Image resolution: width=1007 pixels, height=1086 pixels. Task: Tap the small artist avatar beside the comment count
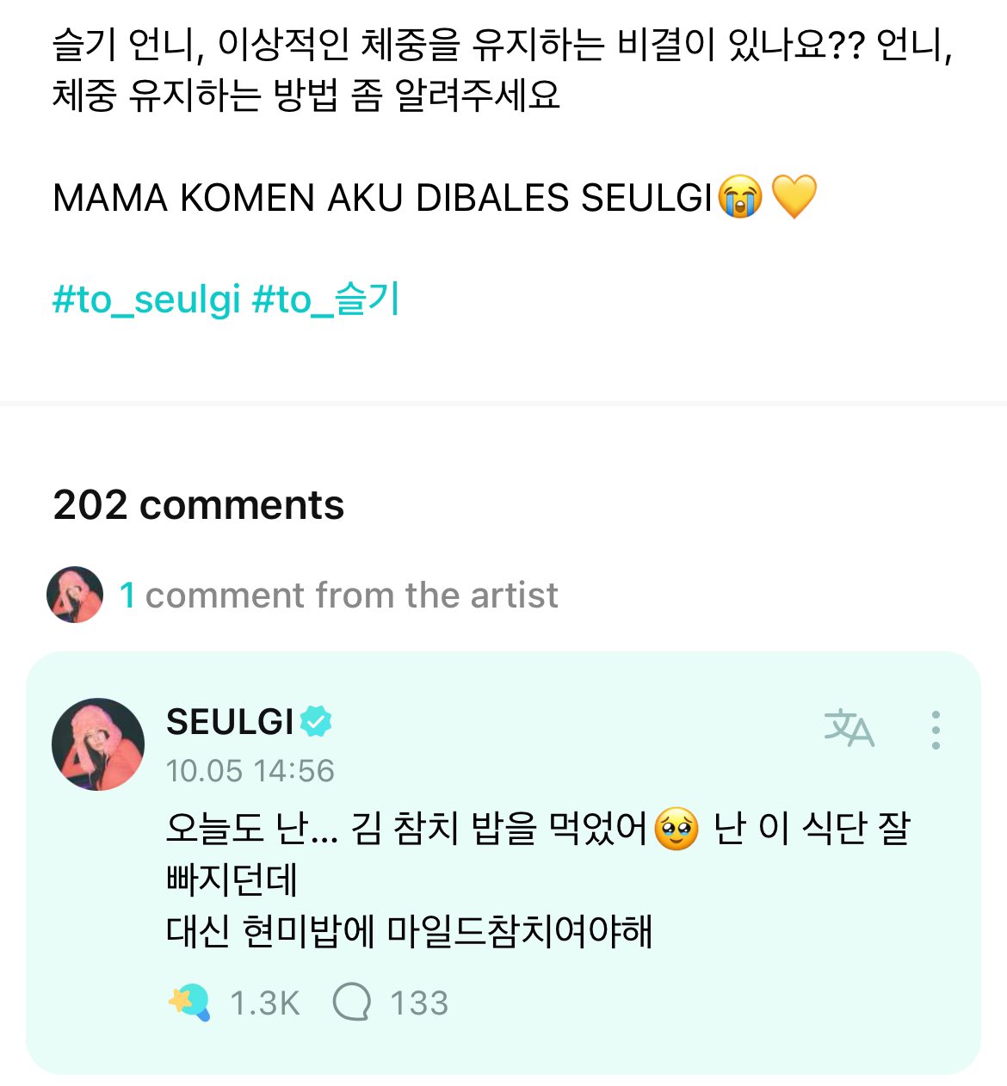(75, 595)
